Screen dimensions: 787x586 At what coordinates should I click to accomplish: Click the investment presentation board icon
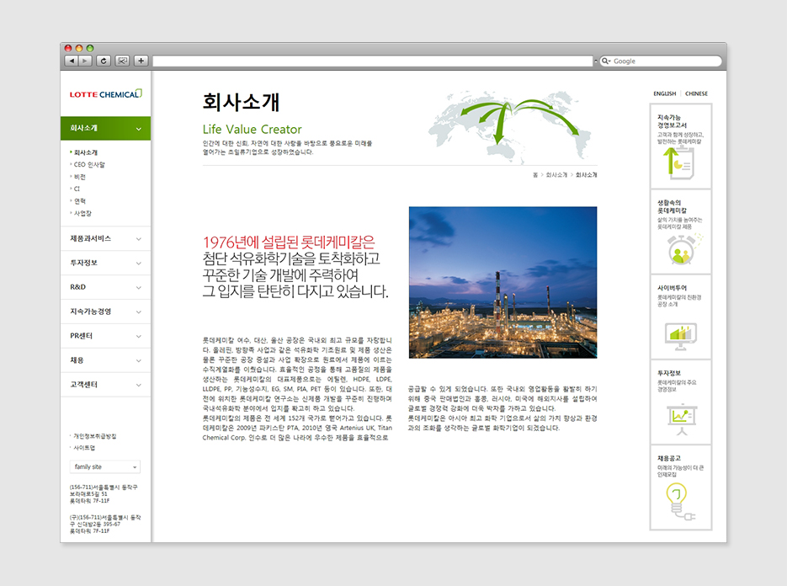point(682,418)
